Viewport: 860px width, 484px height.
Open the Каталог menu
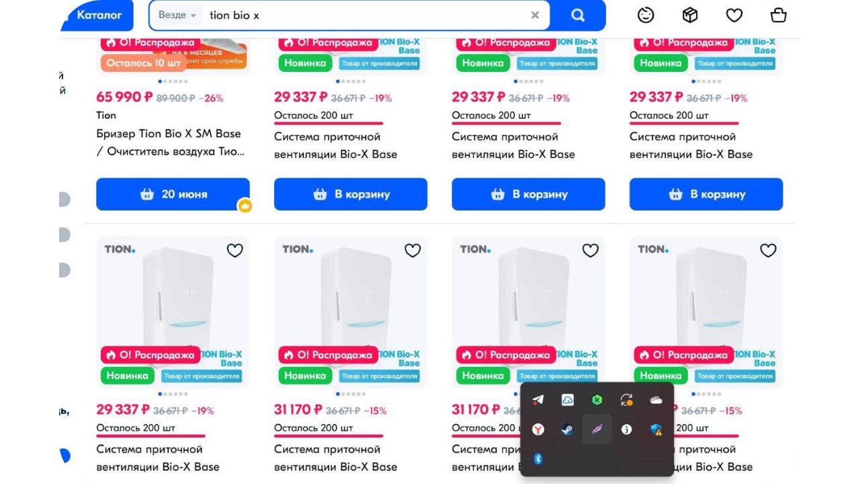tap(99, 15)
